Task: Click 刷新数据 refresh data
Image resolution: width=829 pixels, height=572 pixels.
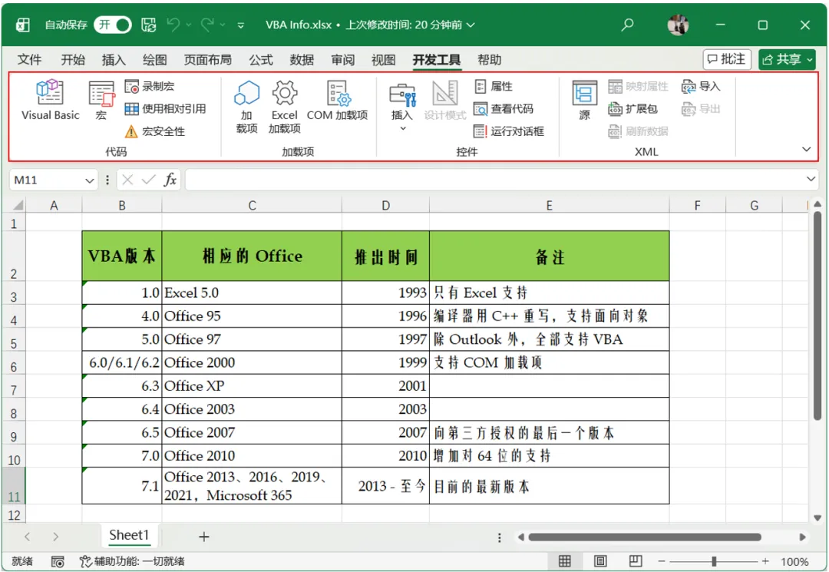Action: (638, 131)
